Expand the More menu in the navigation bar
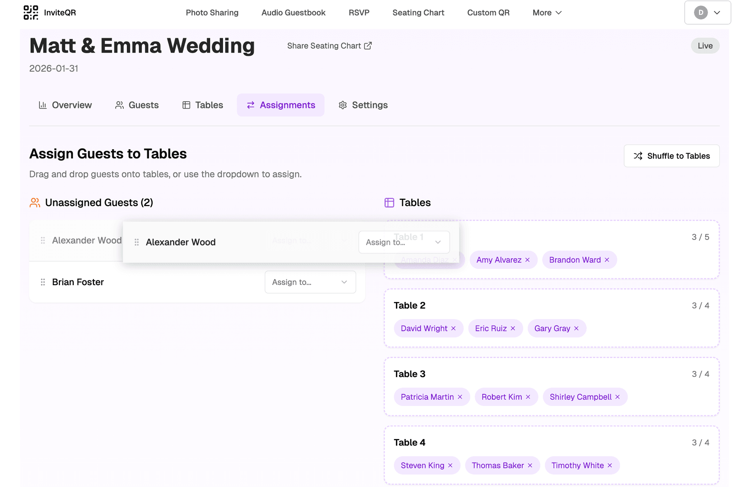 coord(546,12)
